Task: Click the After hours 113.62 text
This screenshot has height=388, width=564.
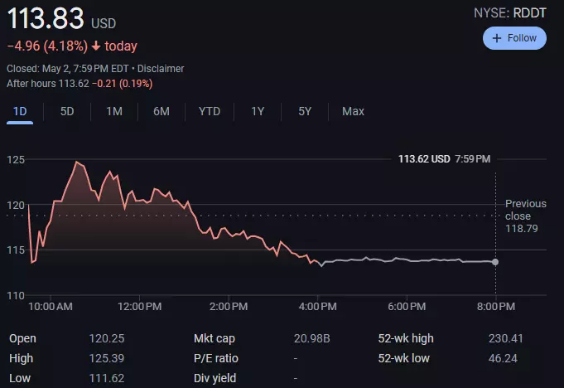Action: 48,84
